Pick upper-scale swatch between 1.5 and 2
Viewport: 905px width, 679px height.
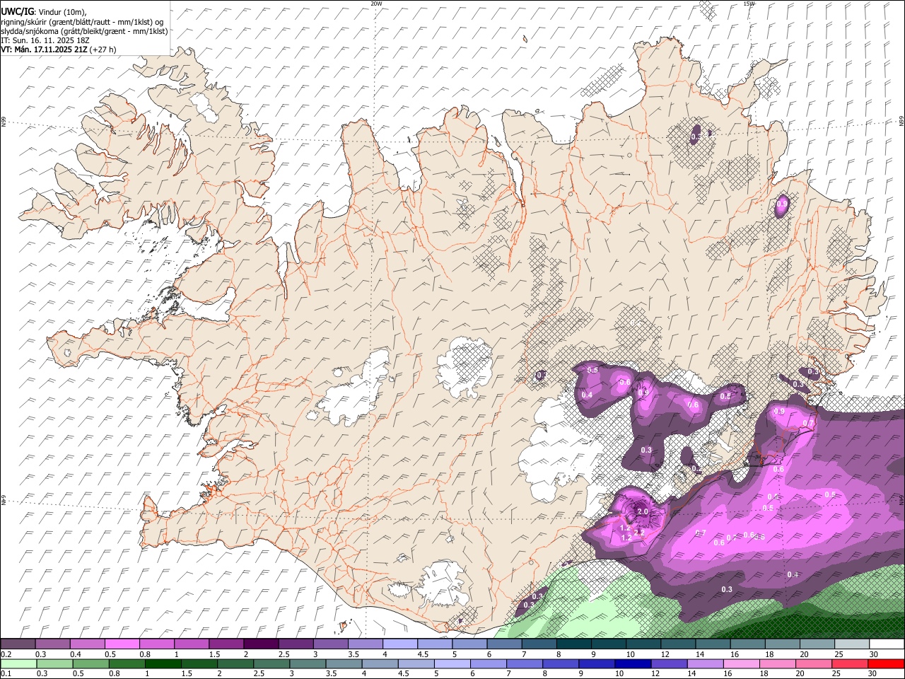(x=226, y=644)
